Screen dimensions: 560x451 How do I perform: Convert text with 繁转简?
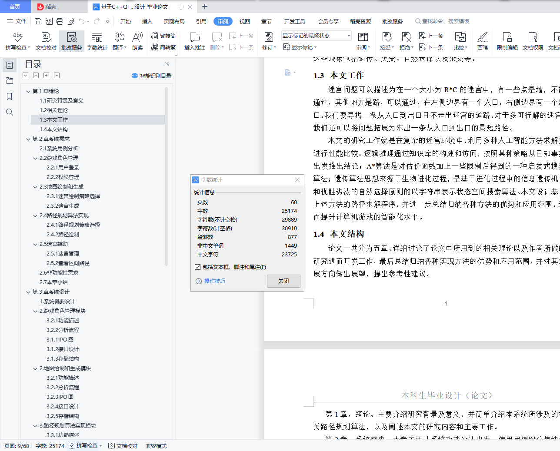click(x=163, y=36)
